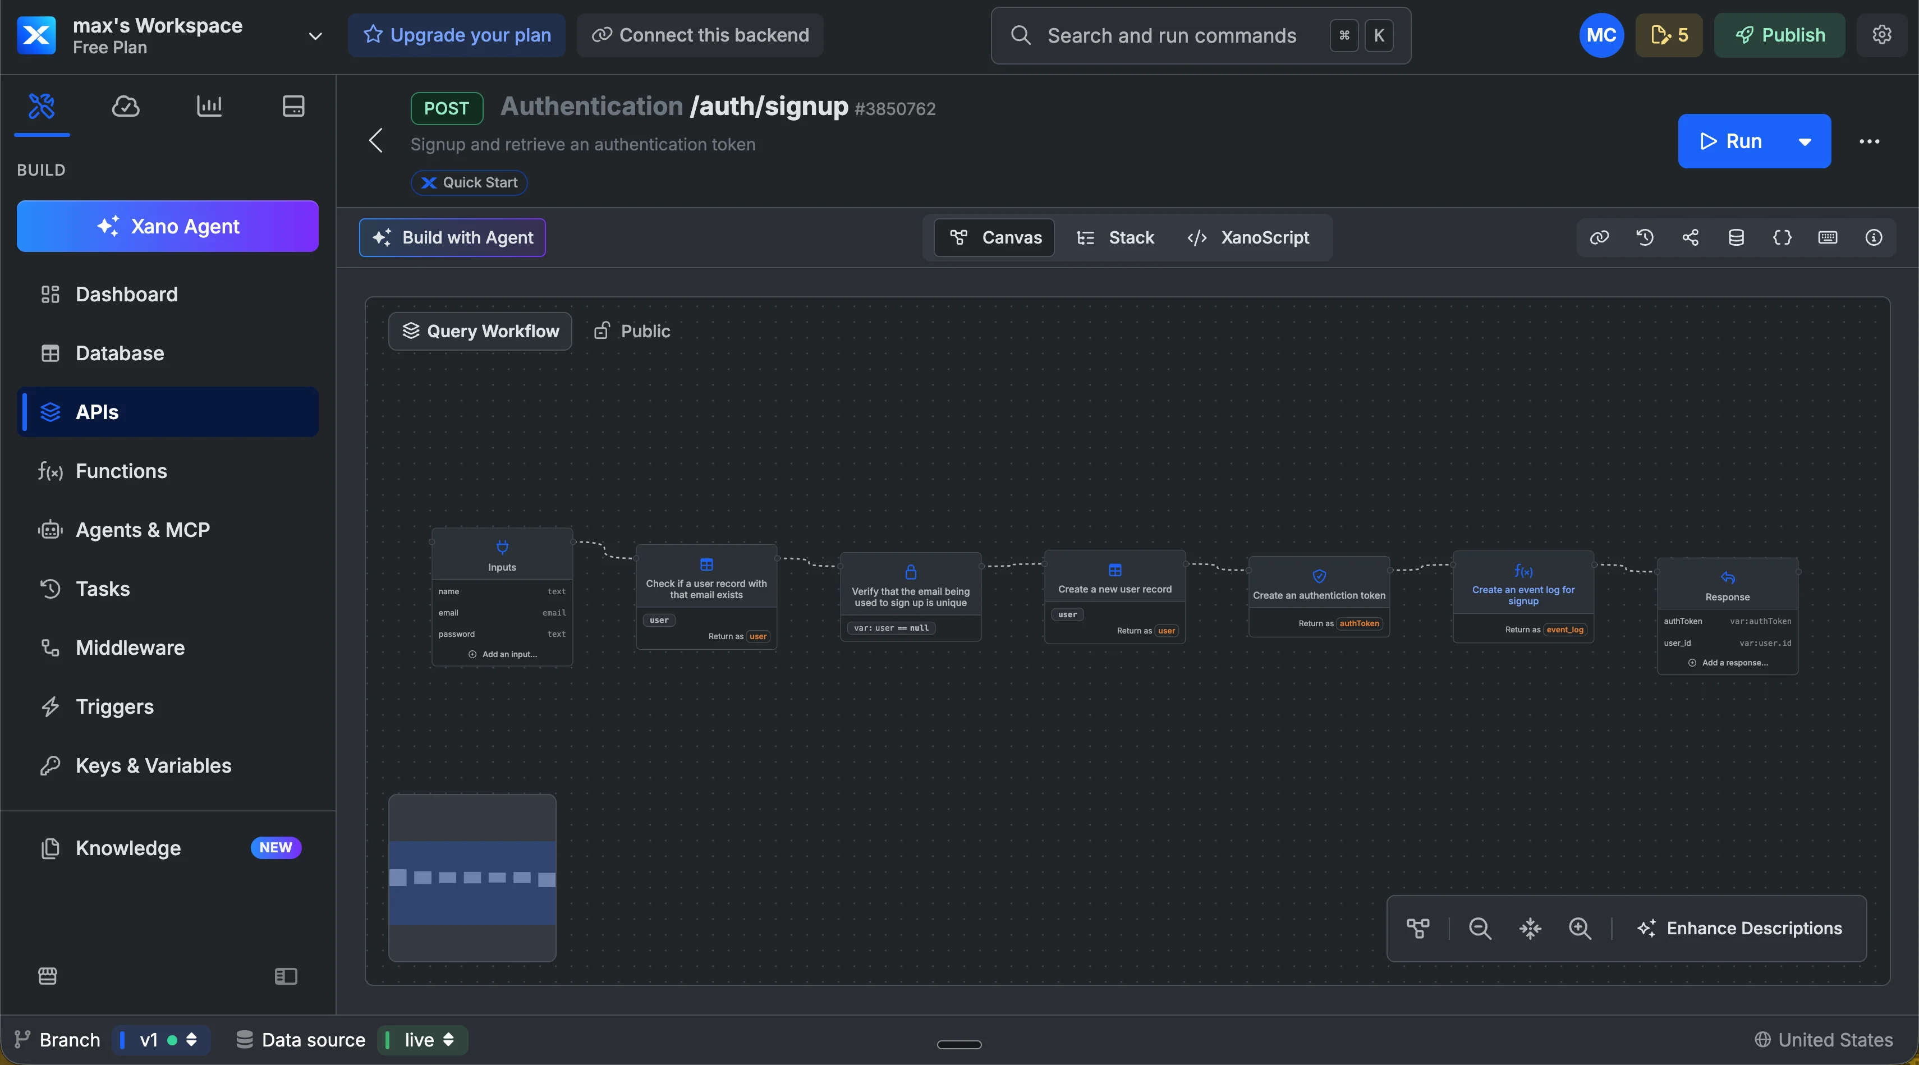This screenshot has height=1065, width=1919.
Task: Open the Run button dropdown arrow
Action: point(1805,141)
